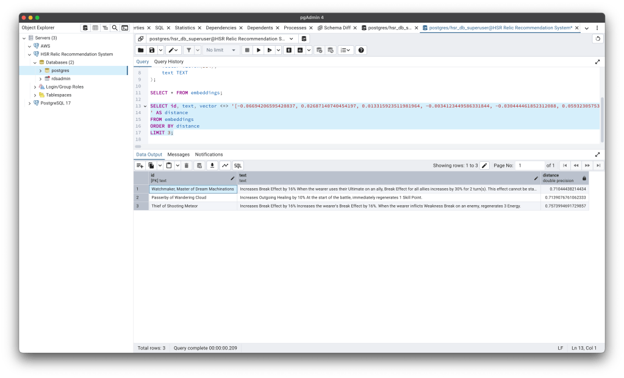Open the No limit rows dropdown
Viewport: 624px width, 378px height.
point(221,50)
